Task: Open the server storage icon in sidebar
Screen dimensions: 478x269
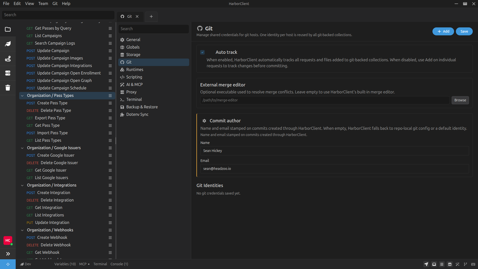Action: (x=8, y=73)
